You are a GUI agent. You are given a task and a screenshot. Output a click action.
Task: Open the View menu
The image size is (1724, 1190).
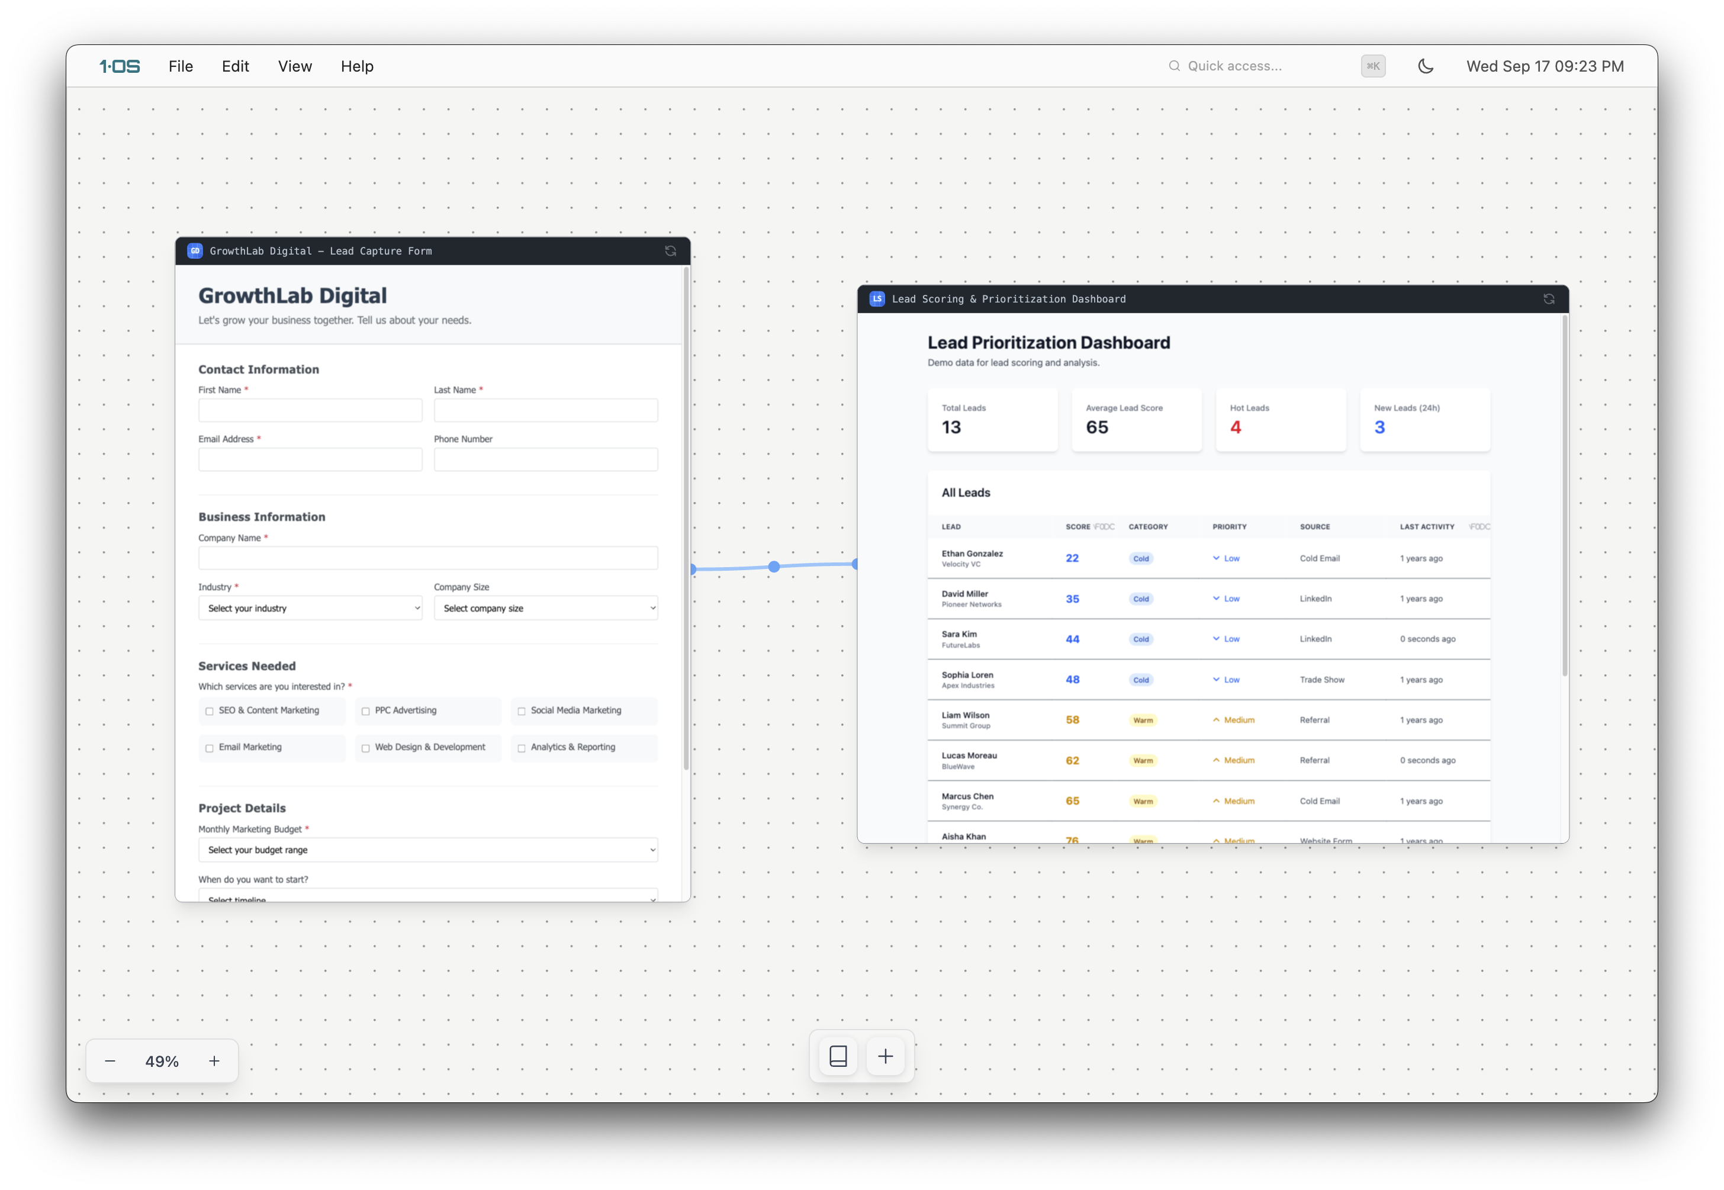[295, 66]
